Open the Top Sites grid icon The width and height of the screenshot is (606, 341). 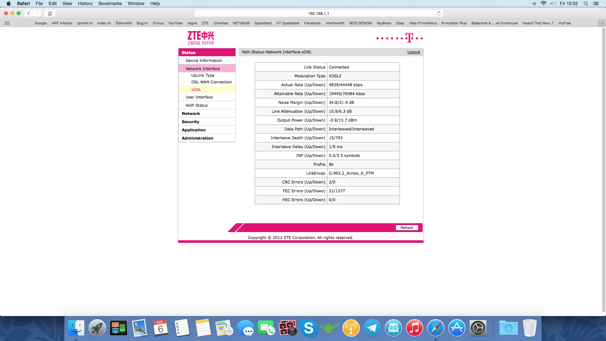[7, 23]
